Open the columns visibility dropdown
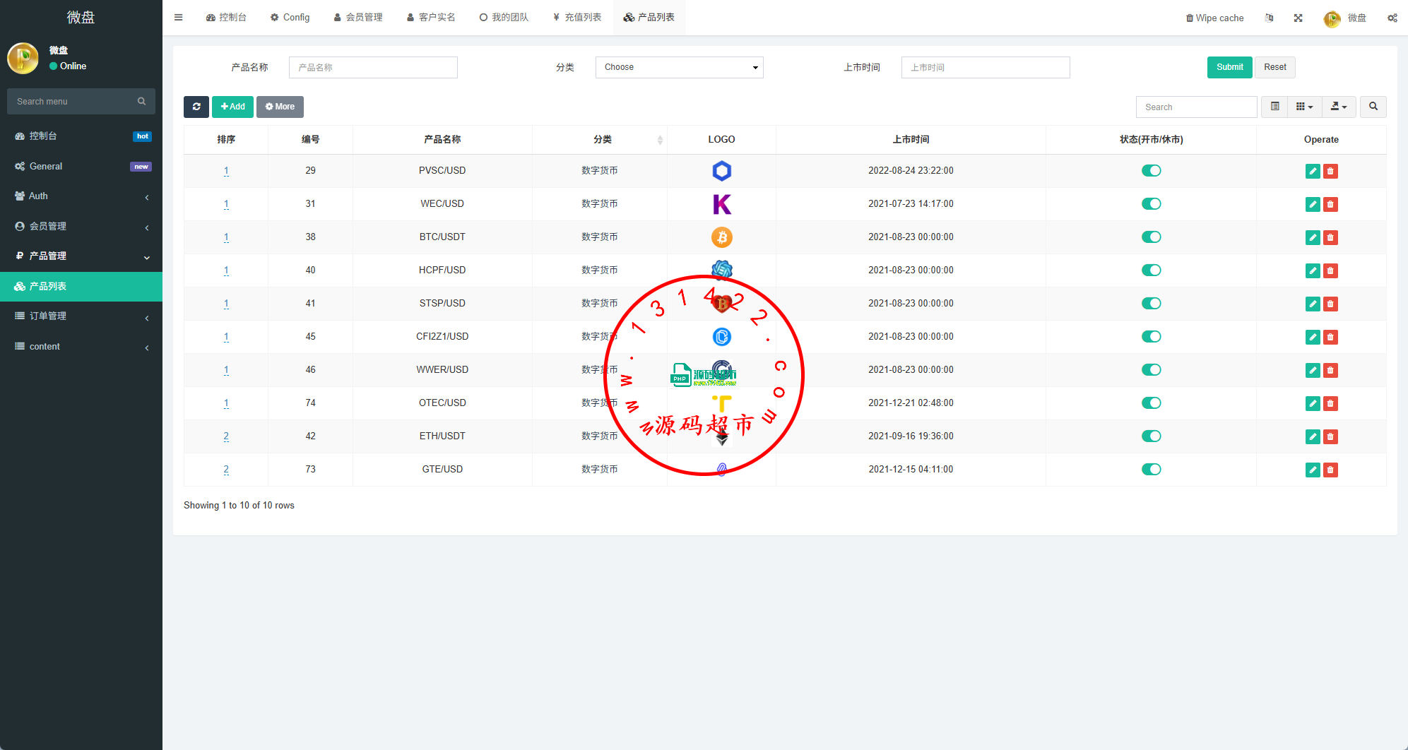This screenshot has height=750, width=1408. click(1304, 107)
